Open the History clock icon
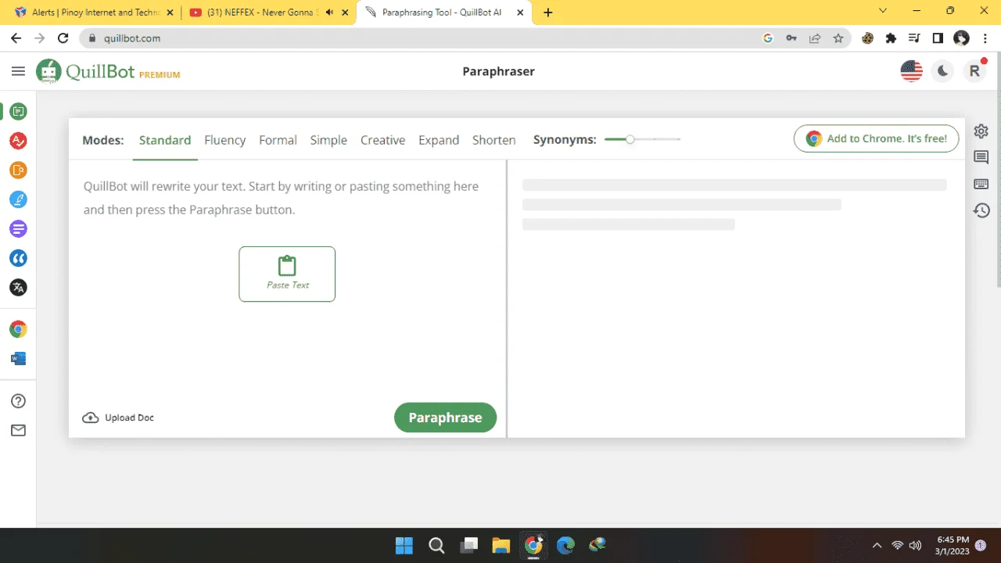This screenshot has height=563, width=1001. (981, 210)
